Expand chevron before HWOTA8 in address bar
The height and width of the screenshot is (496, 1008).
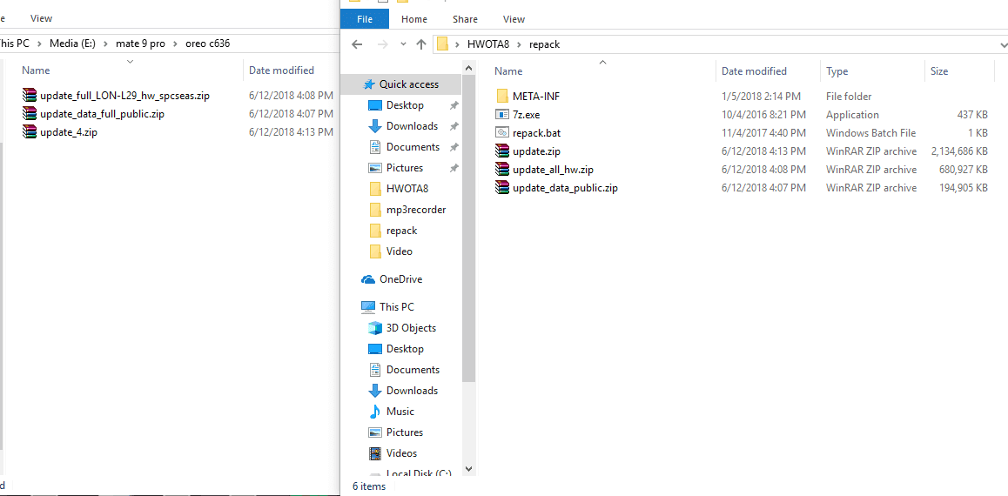click(x=457, y=44)
